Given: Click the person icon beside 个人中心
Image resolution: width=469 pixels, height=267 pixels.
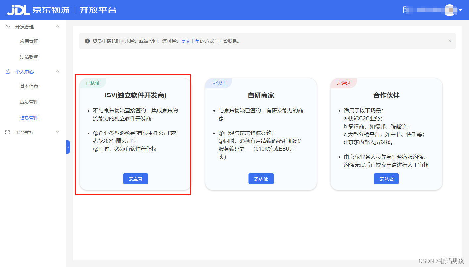Looking at the screenshot, I should click(8, 71).
